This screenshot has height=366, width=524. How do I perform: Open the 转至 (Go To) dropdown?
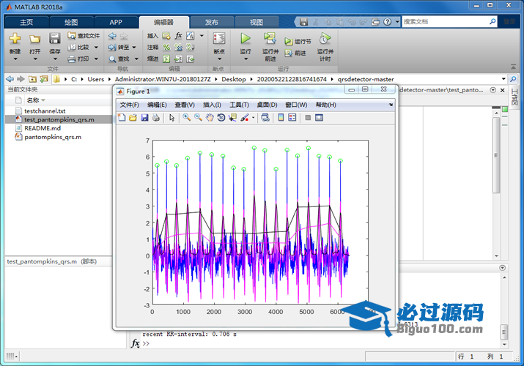pyautogui.click(x=122, y=48)
